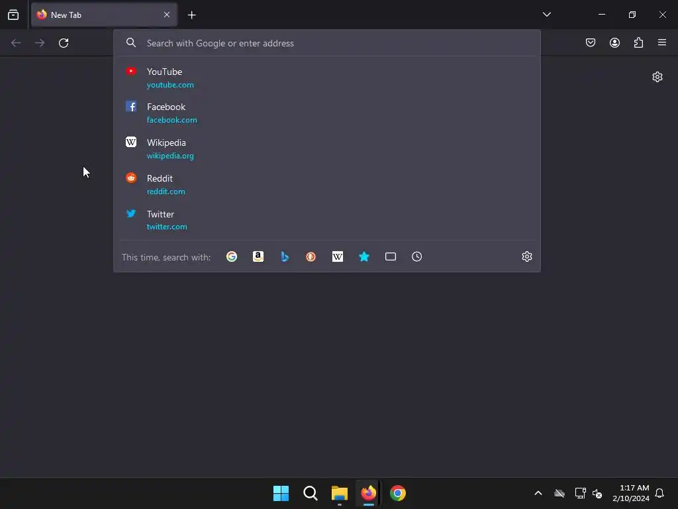Screen dimensions: 678x509
Task: Restore down the Firefox window
Action: point(632,15)
